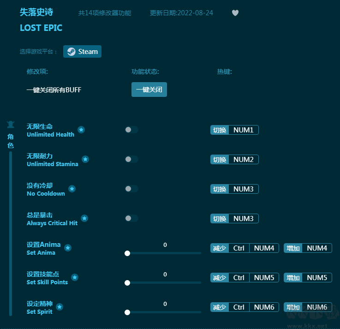
Task: Click star icon beside Unlimited Stamina
Action: click(x=85, y=159)
